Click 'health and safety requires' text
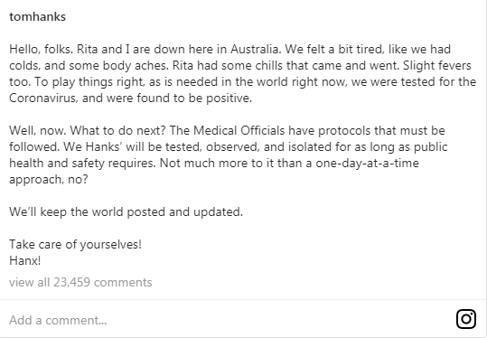The width and height of the screenshot is (487, 338). pos(82,163)
